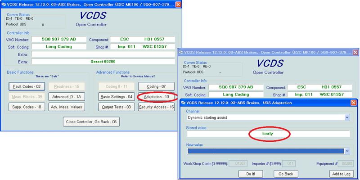Image resolution: width=360 pixels, height=180 pixels.
Task: Open Basic Settings - 04
Action: coord(117,97)
